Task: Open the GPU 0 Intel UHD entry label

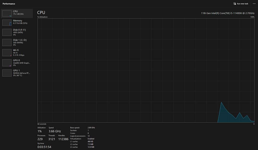Action: coord(16,60)
